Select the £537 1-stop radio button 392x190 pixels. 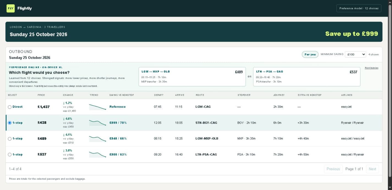[x=10, y=155]
